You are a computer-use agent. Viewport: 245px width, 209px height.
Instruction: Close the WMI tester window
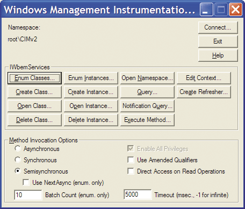pyautogui.click(x=235, y=10)
